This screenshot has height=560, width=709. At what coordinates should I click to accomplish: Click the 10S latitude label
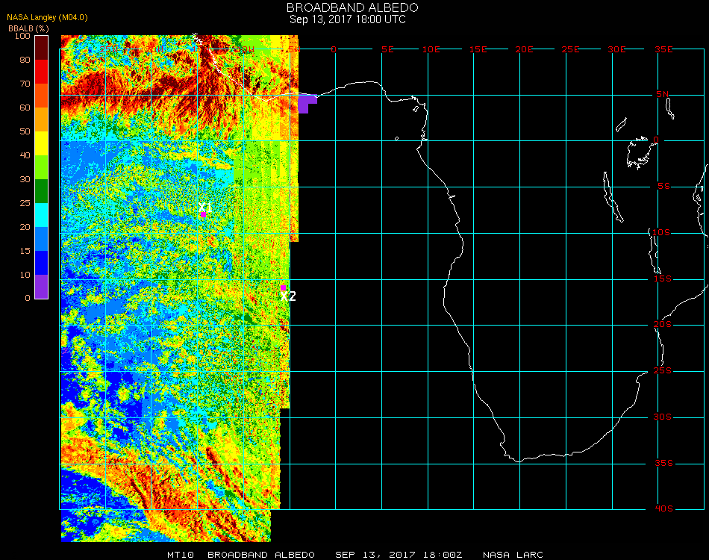[x=661, y=232]
